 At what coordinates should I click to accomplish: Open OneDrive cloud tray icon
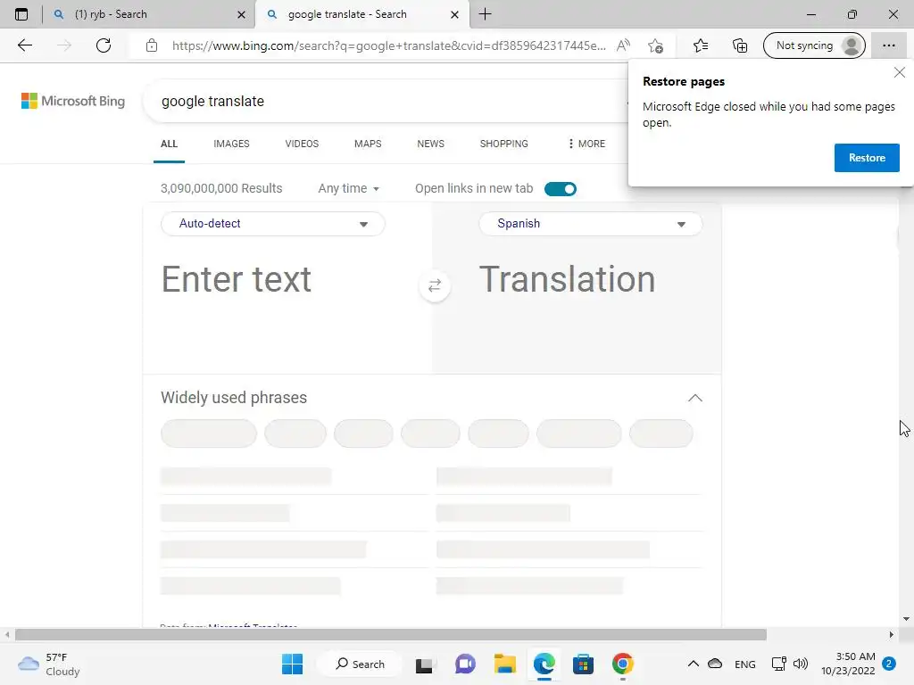pyautogui.click(x=715, y=664)
